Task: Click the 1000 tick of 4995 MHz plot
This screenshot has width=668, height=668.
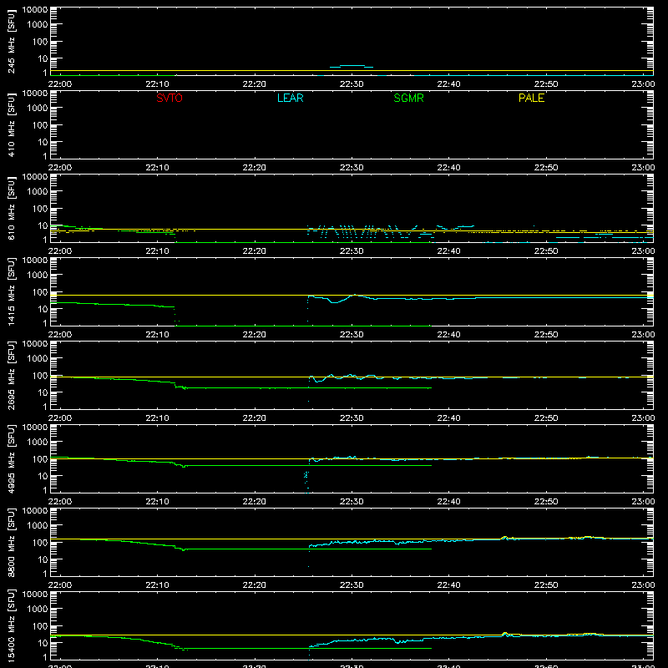Action: click(x=38, y=443)
